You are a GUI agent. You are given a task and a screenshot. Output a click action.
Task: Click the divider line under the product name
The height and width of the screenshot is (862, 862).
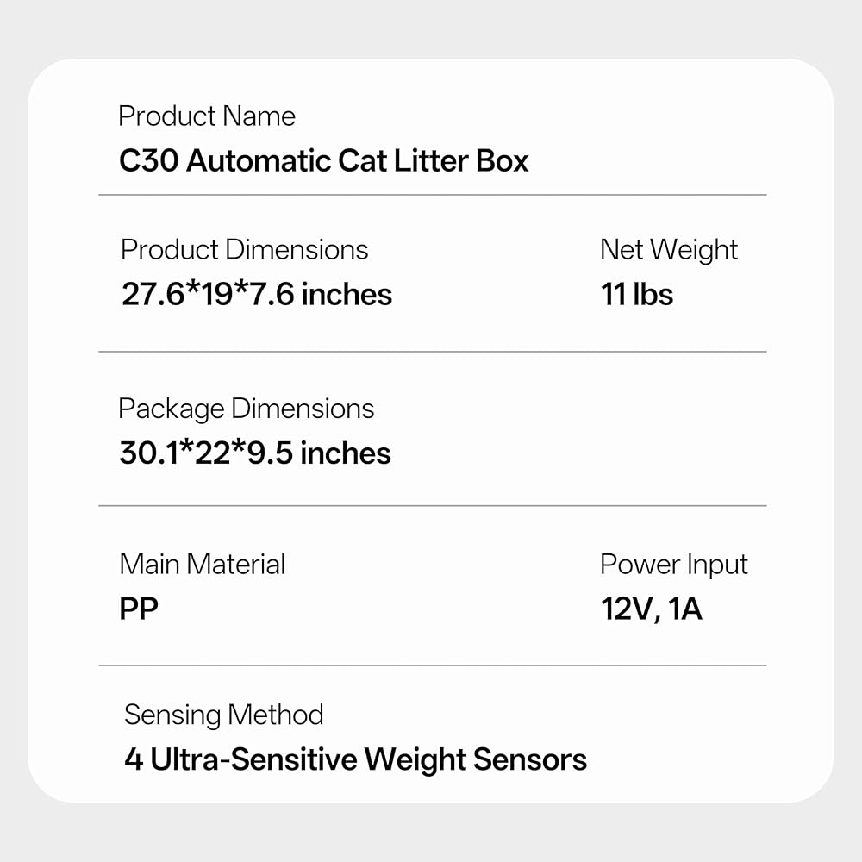tap(432, 195)
